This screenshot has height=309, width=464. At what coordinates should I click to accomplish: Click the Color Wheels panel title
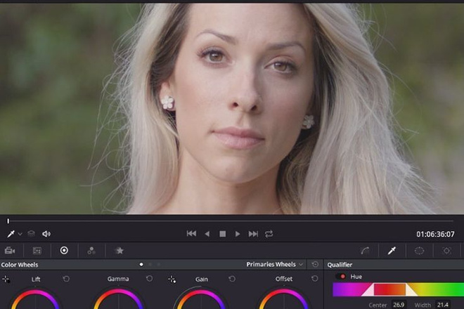click(20, 265)
